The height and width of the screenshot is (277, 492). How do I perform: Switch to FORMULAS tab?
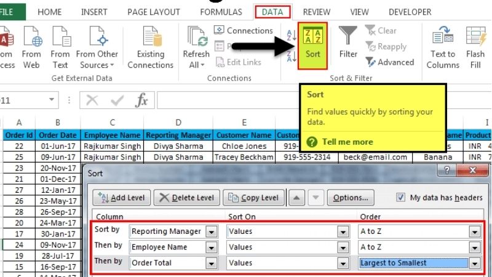tap(221, 12)
